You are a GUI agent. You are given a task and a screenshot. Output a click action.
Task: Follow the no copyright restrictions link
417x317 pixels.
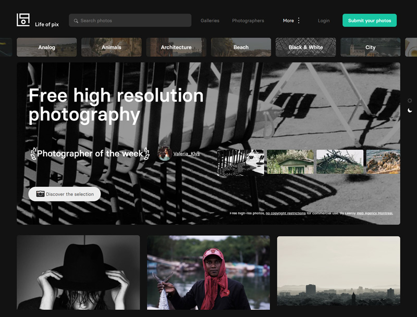pos(285,213)
